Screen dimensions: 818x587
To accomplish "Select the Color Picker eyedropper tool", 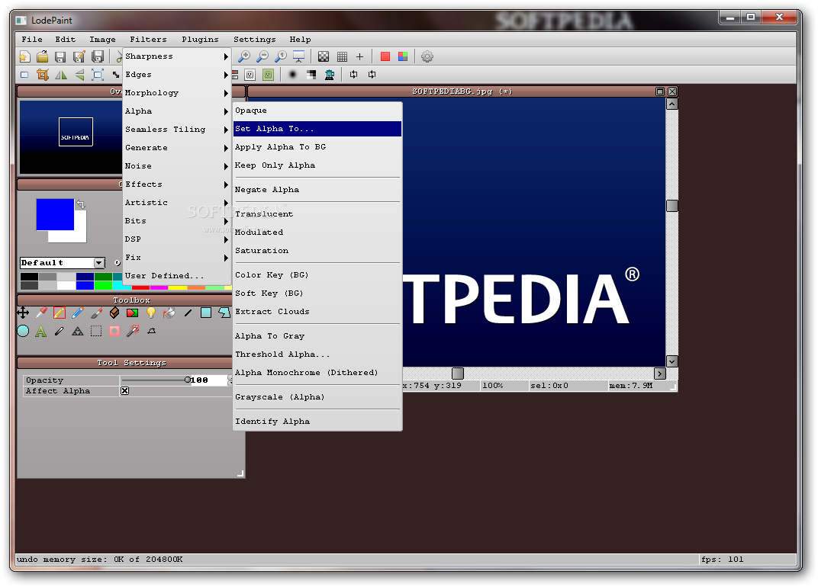I will [x=41, y=313].
